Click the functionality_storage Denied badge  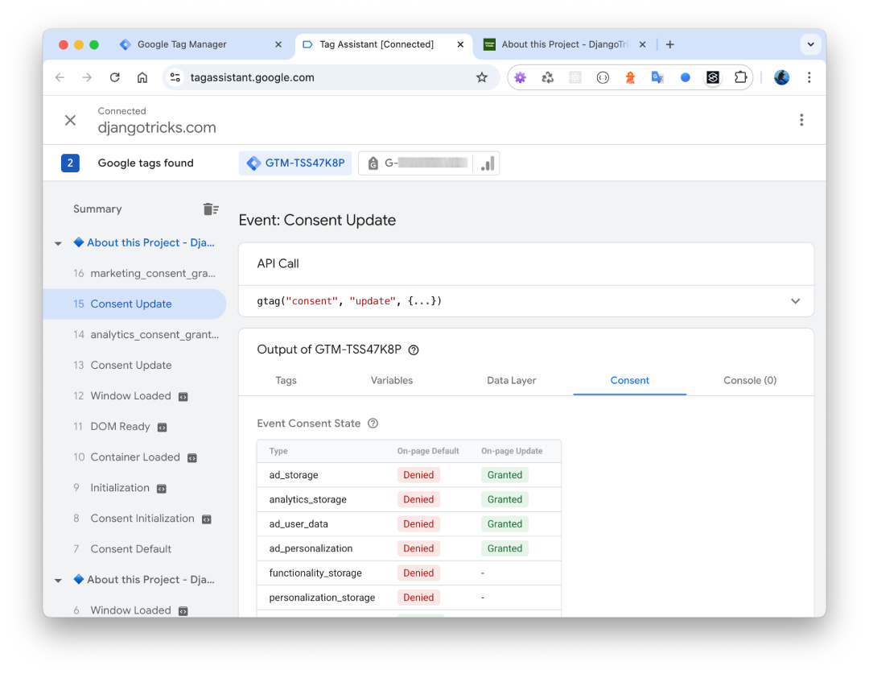(418, 573)
